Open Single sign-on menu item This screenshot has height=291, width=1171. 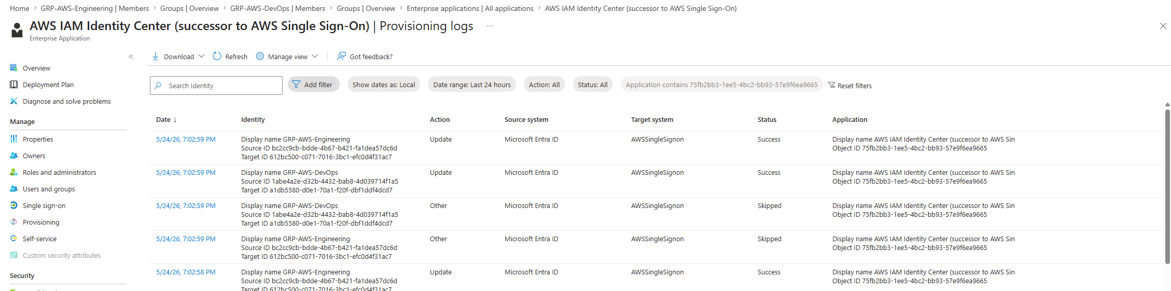coord(44,205)
